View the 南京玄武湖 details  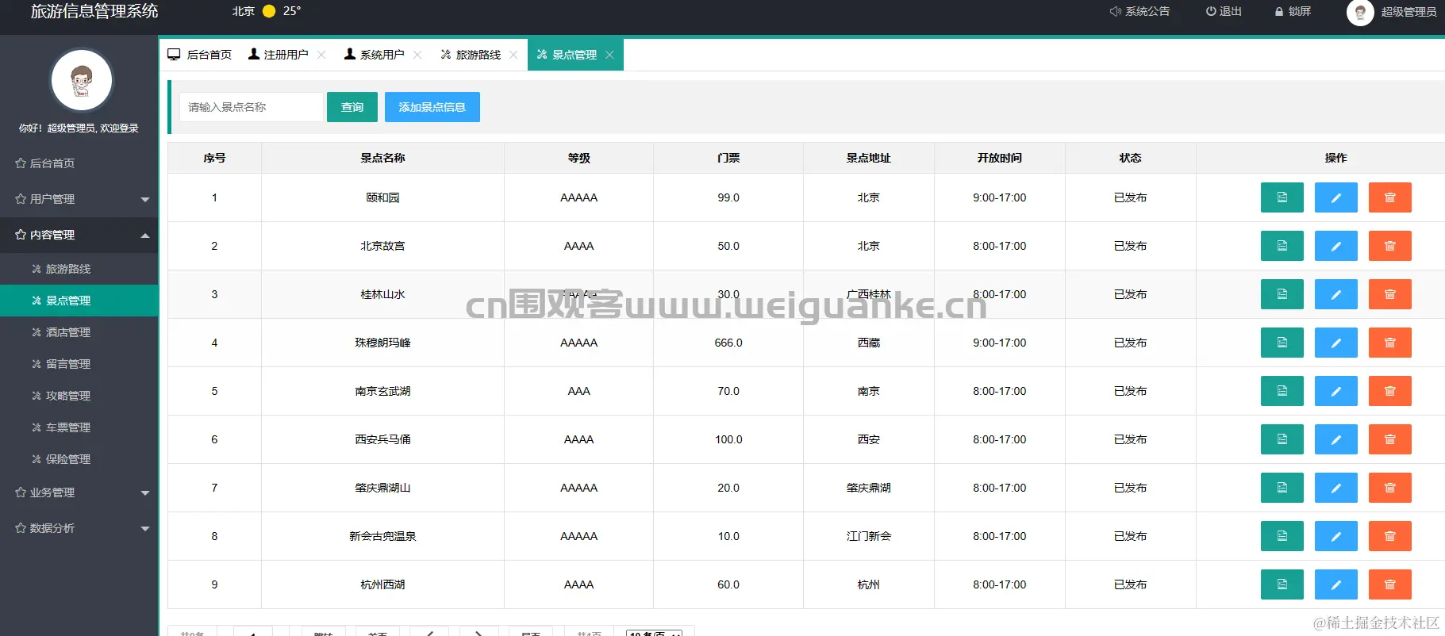(x=1282, y=391)
